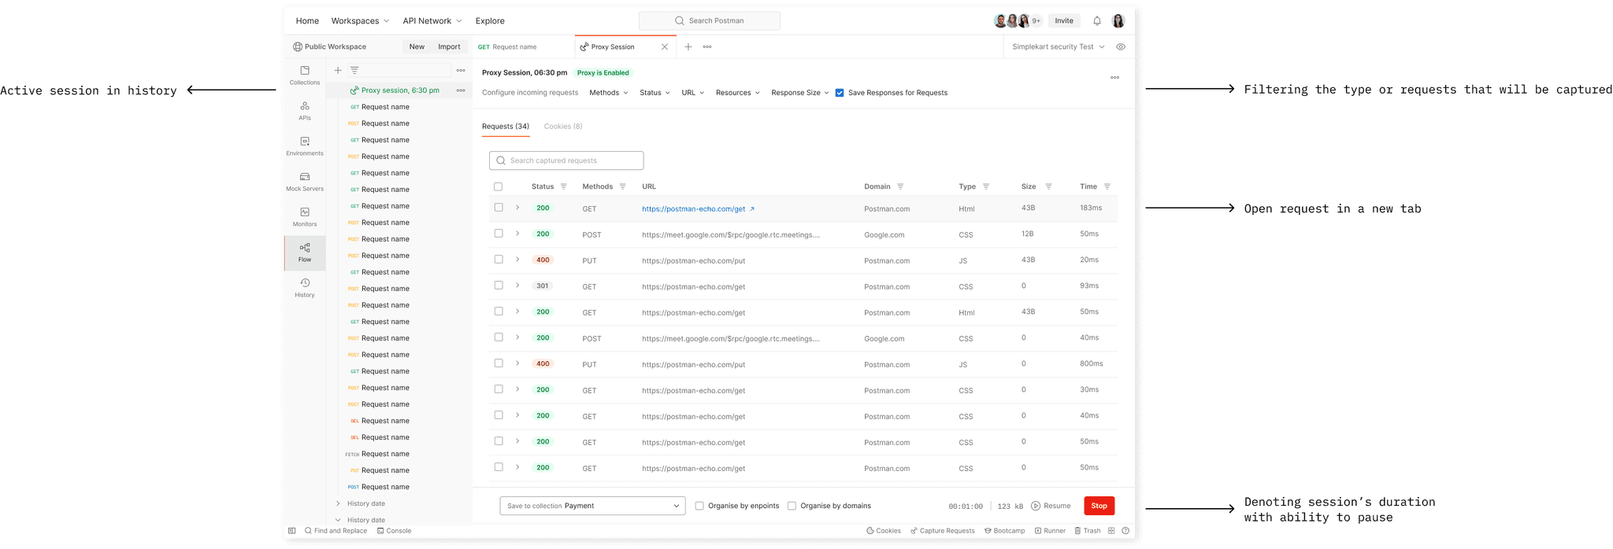The image size is (1613, 549).
Task: Open the Response Size filter dropdown
Action: point(800,93)
